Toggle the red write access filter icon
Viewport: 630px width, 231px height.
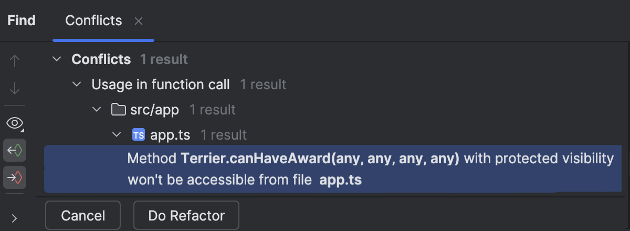pyautogui.click(x=15, y=178)
